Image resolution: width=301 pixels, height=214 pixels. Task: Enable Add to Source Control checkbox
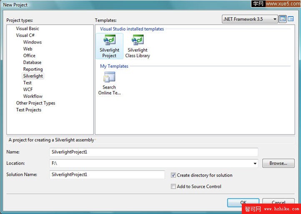point(173,186)
